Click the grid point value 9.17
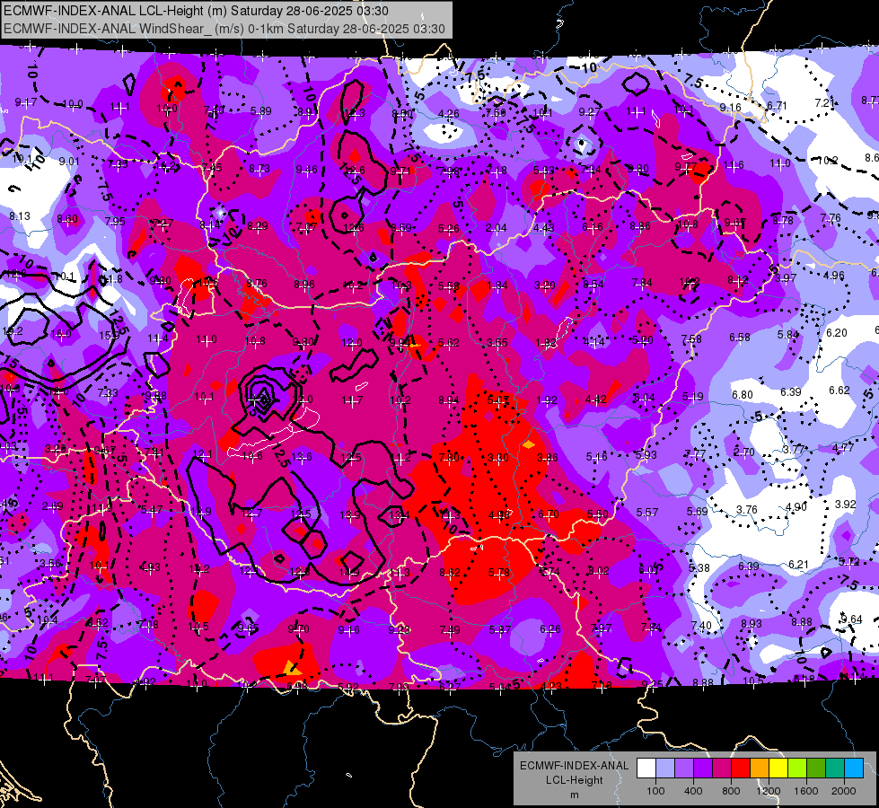 tap(26, 102)
